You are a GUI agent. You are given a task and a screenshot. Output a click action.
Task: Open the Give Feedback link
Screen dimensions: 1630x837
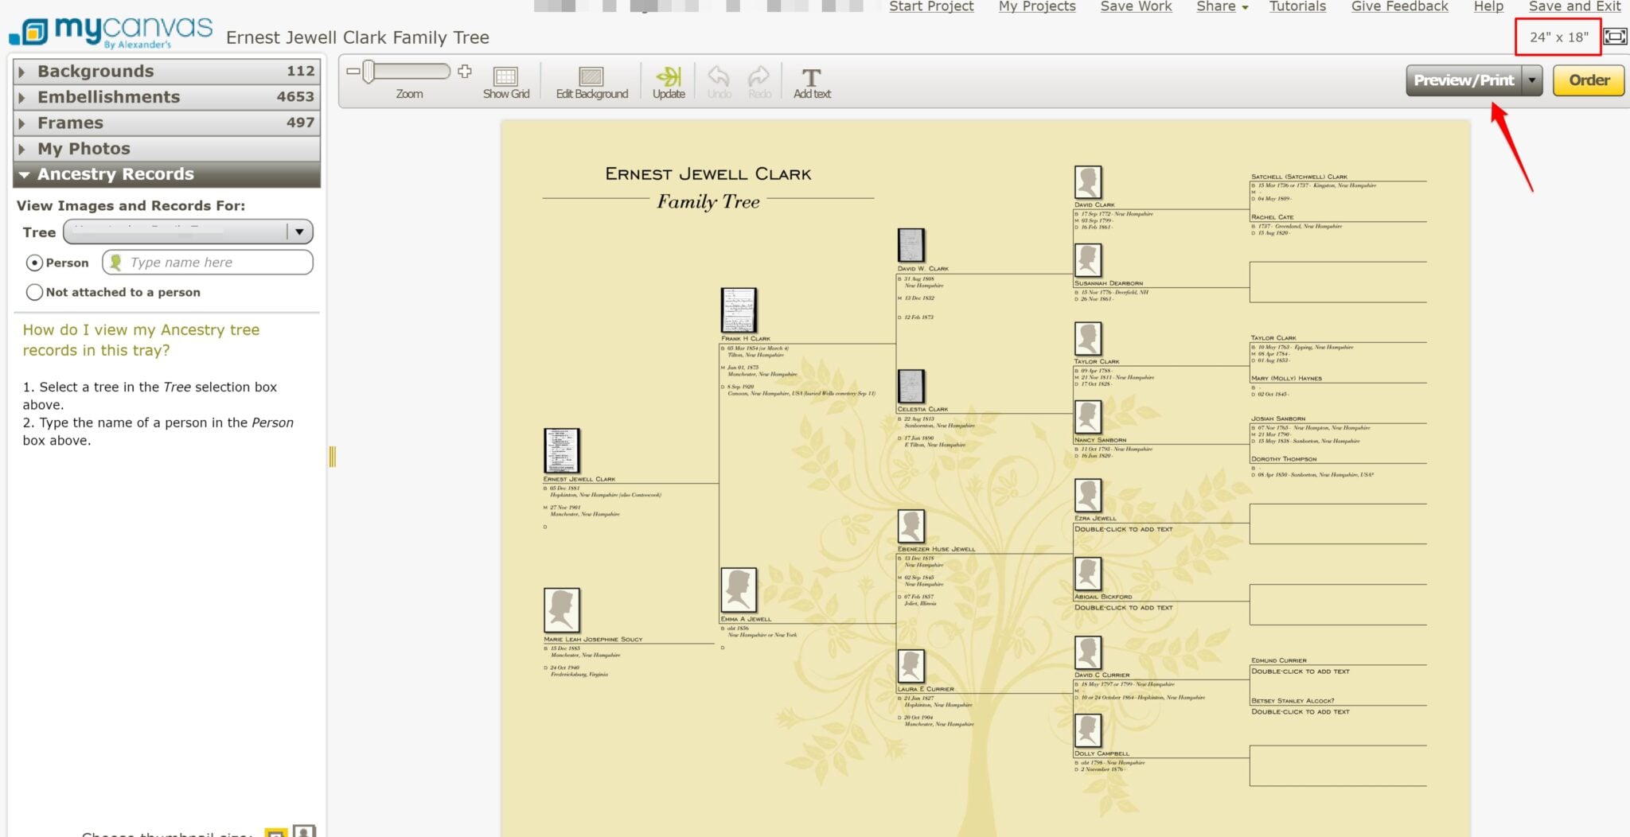1398,6
